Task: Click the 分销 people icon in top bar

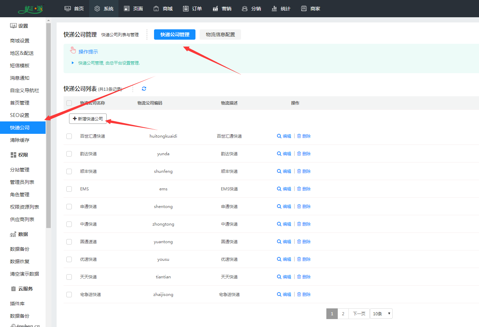Action: point(245,9)
